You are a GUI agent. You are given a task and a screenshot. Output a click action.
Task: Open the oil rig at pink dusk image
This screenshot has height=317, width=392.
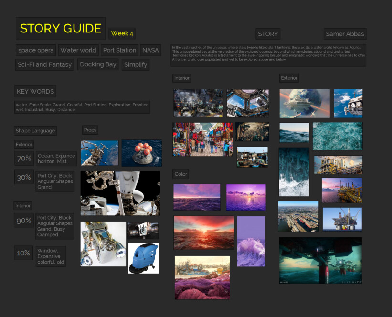pos(342,190)
